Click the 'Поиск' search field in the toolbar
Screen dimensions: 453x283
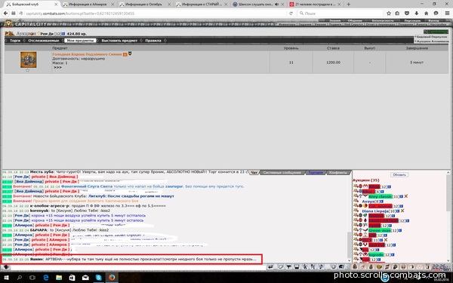coord(341,14)
